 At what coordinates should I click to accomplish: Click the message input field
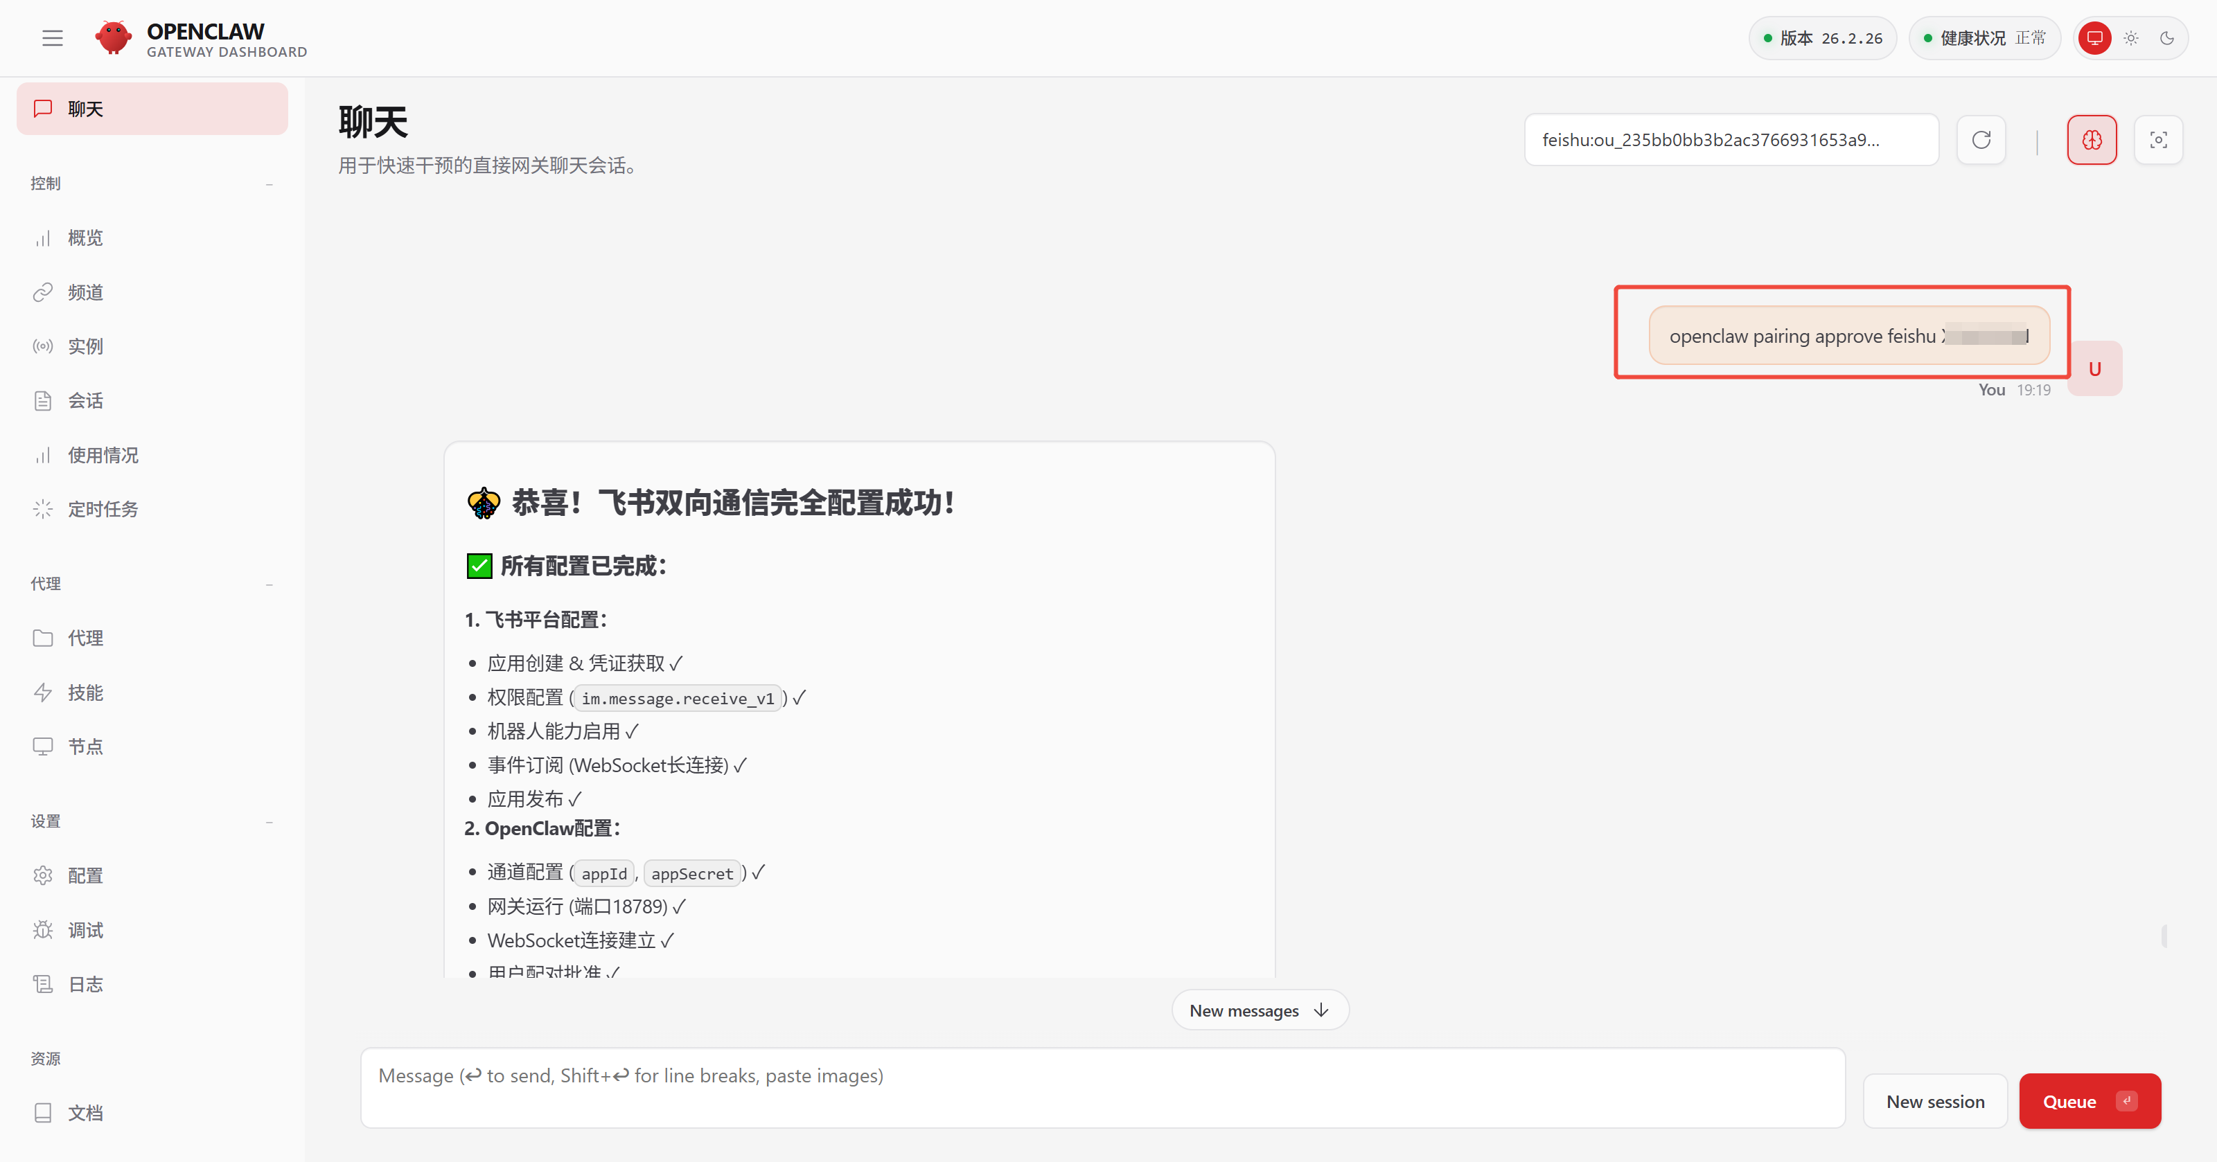(1102, 1087)
